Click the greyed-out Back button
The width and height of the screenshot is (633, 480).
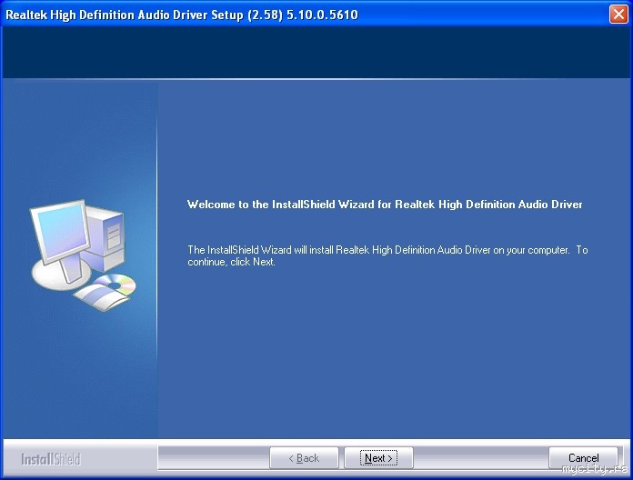tap(304, 458)
